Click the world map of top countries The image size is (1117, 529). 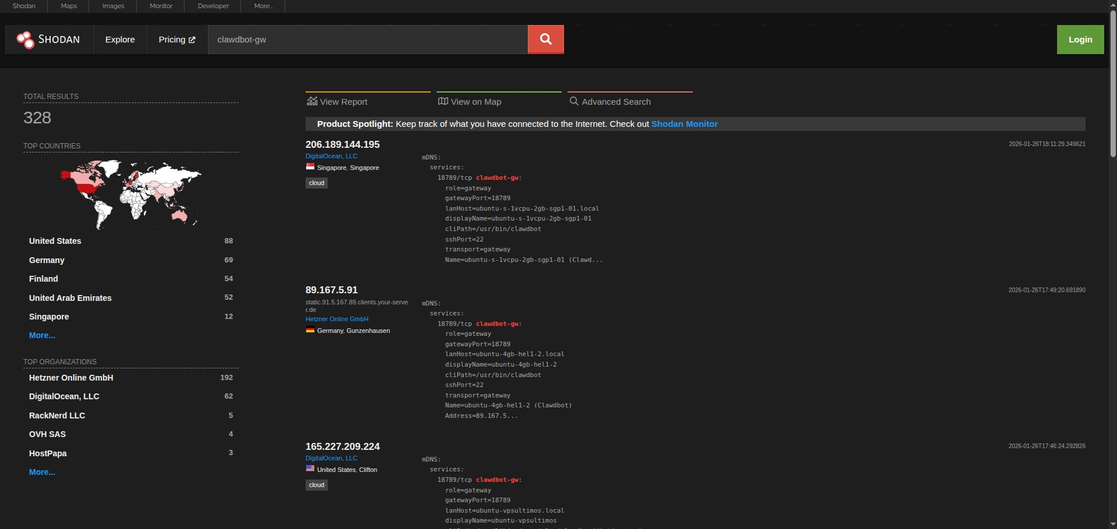131,193
